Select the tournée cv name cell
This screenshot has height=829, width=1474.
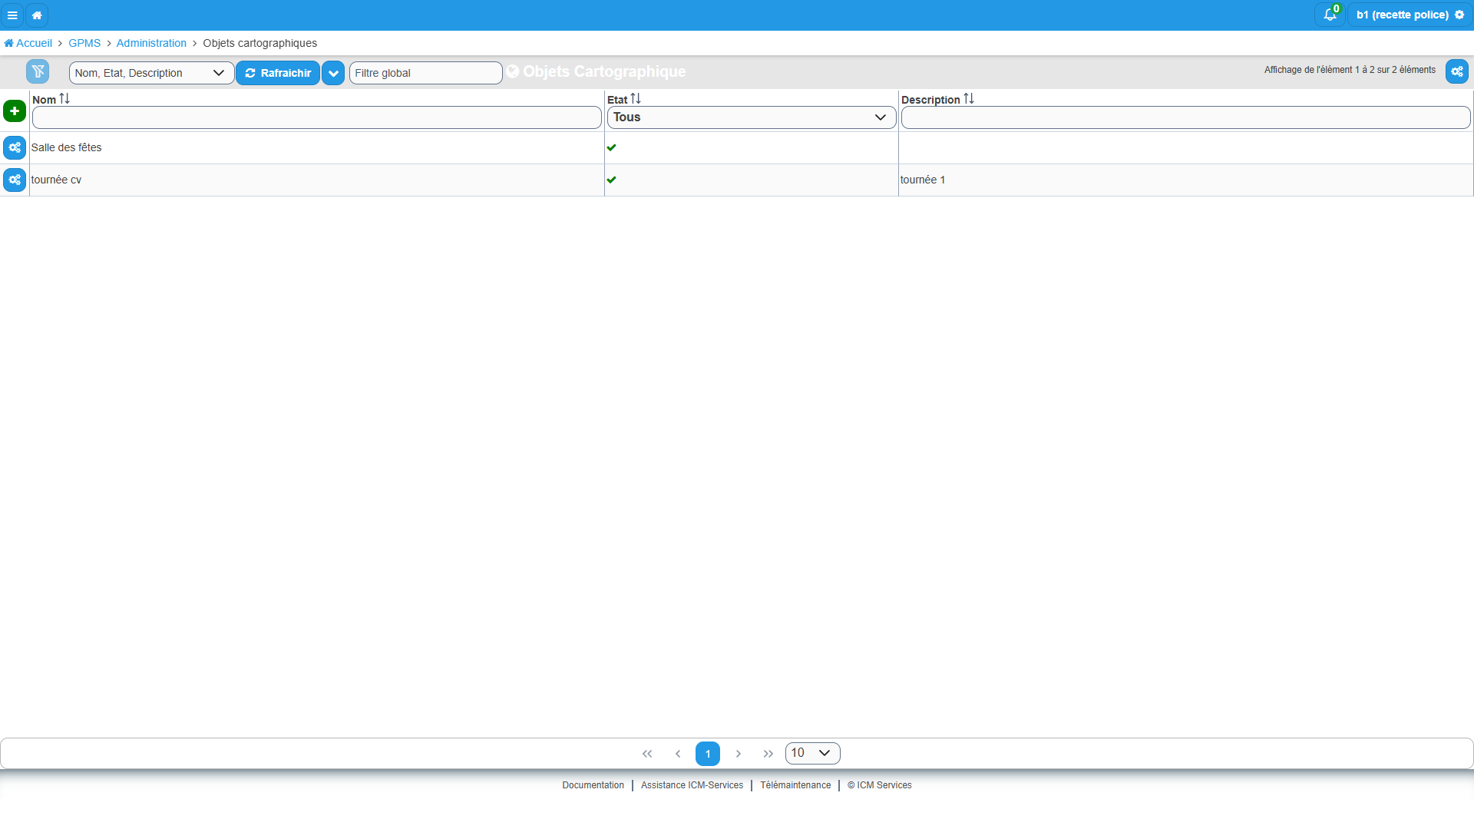(317, 180)
